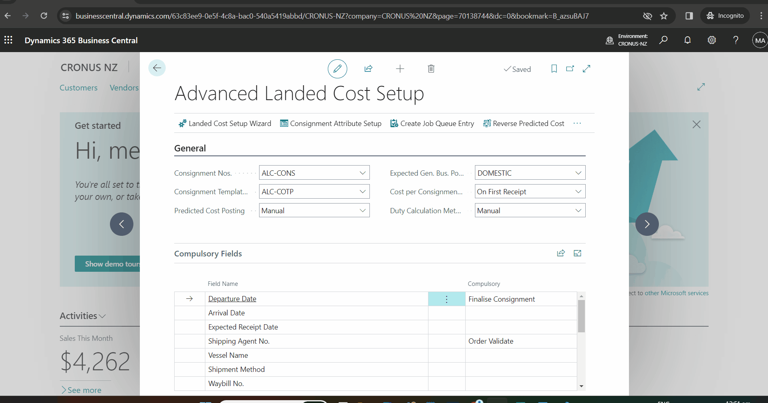The image size is (768, 403).
Task: Open the Customers link in background page
Action: (x=78, y=88)
